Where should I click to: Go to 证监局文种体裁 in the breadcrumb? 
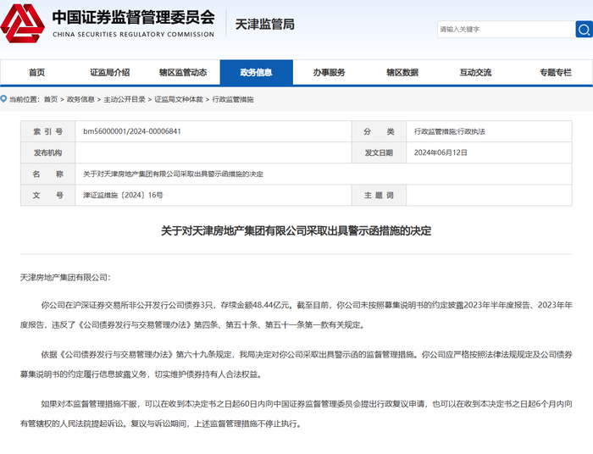(x=179, y=99)
